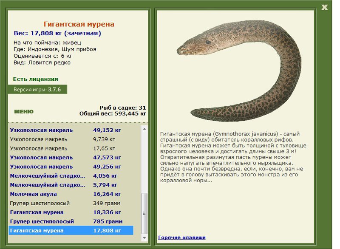The width and height of the screenshot is (340, 249).
Task: Select Узкополосая макрель 49,256 кг entry
Action: 71,167
